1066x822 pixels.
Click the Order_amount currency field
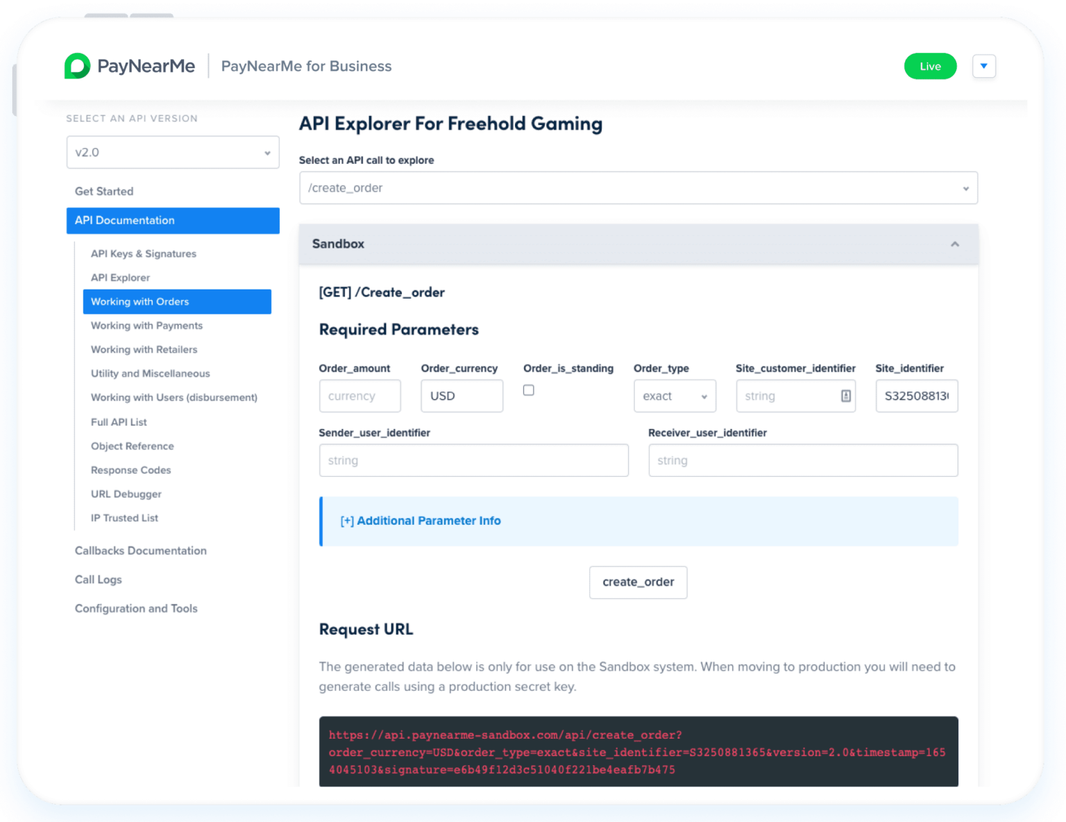point(359,396)
